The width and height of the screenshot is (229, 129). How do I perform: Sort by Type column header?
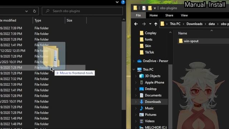38,20
